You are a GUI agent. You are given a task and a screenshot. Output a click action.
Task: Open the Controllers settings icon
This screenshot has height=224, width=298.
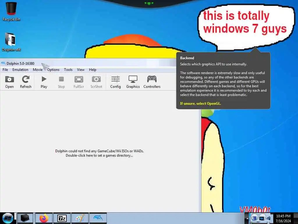(x=152, y=82)
